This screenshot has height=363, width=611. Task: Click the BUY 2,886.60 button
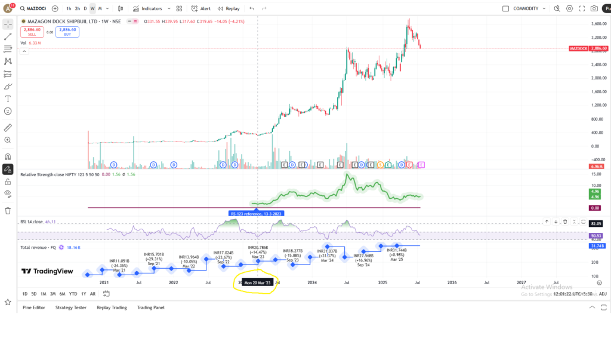67,32
